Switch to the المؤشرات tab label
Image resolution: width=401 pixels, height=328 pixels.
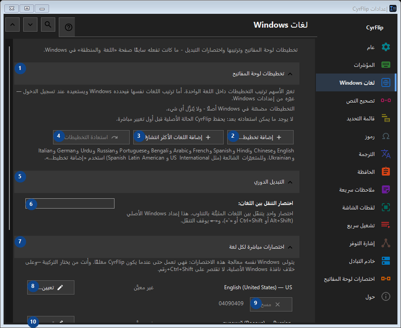(364, 65)
